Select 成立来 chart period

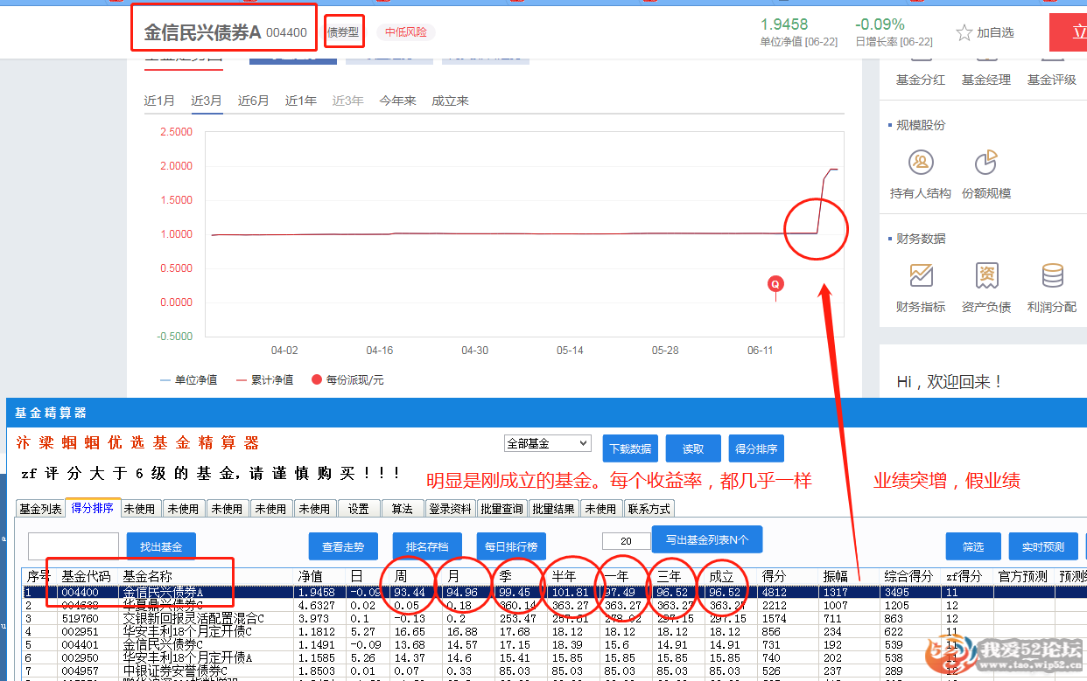(450, 101)
